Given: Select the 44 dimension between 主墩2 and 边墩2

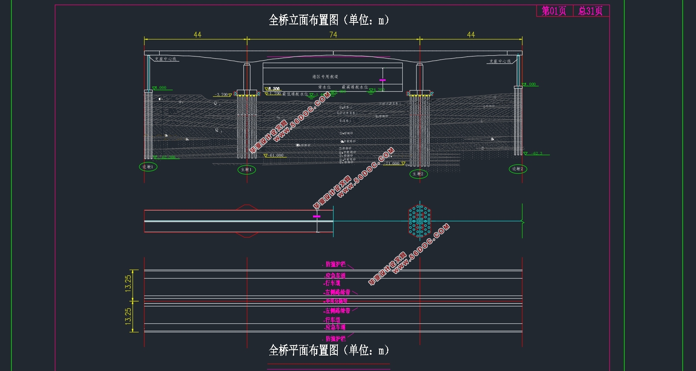Looking at the screenshot, I should pos(471,34).
